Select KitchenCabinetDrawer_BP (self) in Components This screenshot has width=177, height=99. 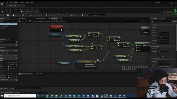tap(9, 24)
